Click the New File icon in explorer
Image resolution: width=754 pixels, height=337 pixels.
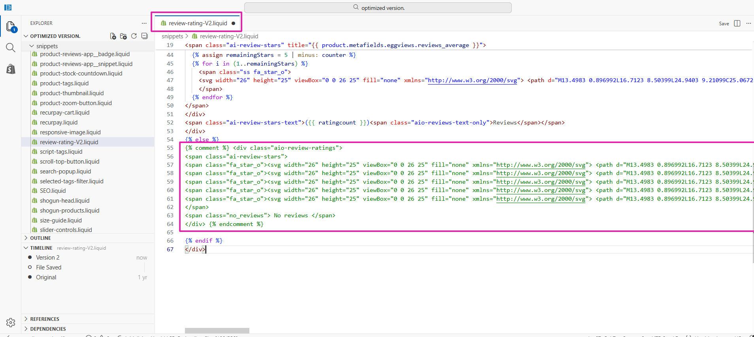(113, 36)
